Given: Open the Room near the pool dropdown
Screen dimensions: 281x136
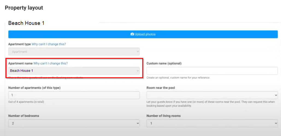Looking at the screenshot, I should (212, 95).
